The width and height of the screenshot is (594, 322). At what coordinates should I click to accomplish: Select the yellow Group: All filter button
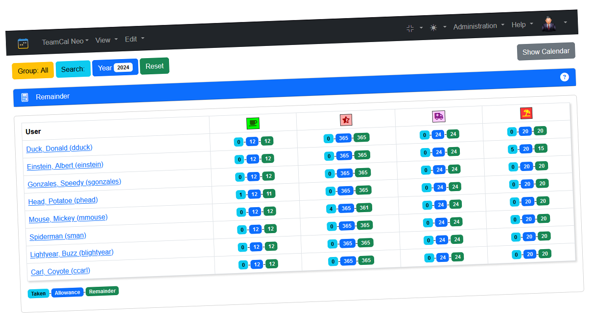click(x=33, y=70)
